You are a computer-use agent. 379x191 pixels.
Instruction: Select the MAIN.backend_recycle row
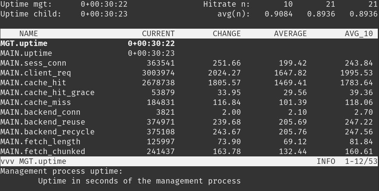click(x=48, y=132)
